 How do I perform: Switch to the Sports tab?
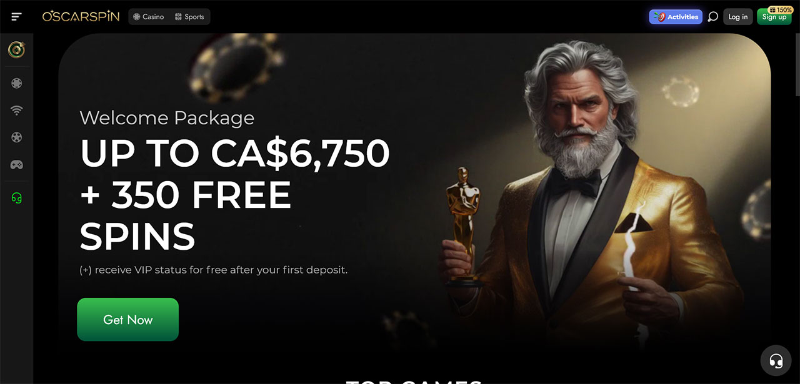pos(189,17)
